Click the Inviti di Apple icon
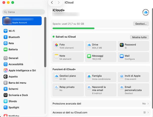Viewport: 153px width, 117px height. [x=122, y=76]
